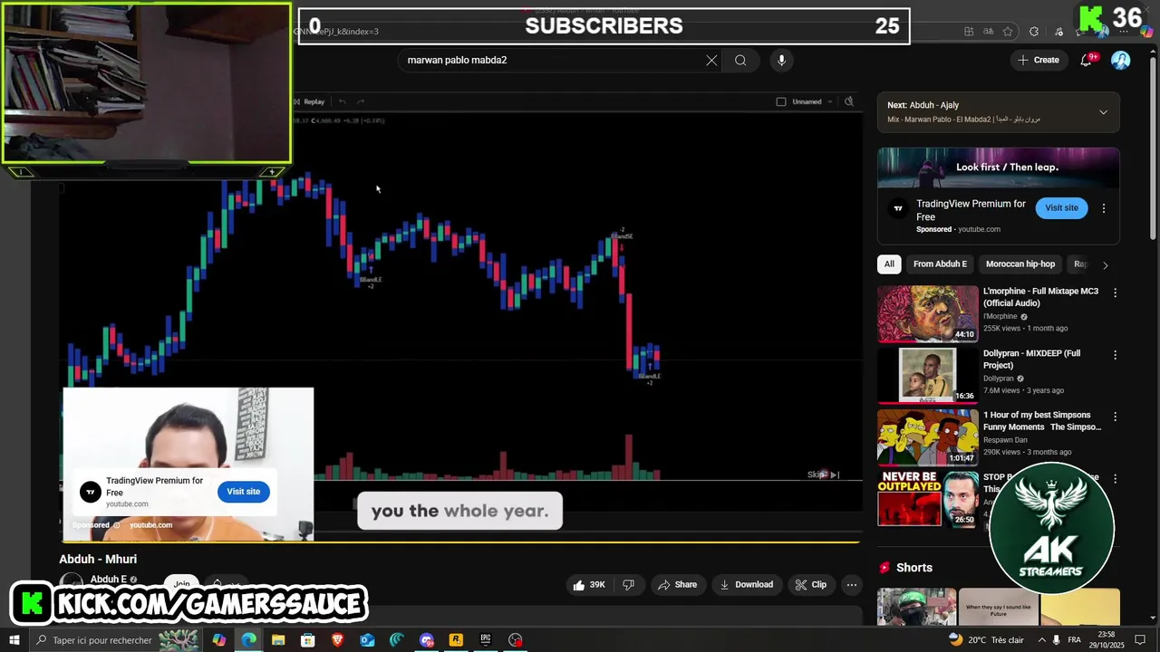Switch the FRA keyboard language indicator

point(1074,640)
